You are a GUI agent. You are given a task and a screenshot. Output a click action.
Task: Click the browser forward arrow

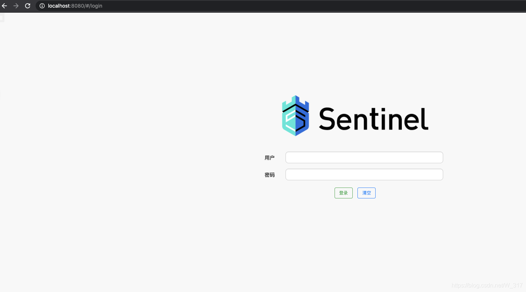(16, 6)
